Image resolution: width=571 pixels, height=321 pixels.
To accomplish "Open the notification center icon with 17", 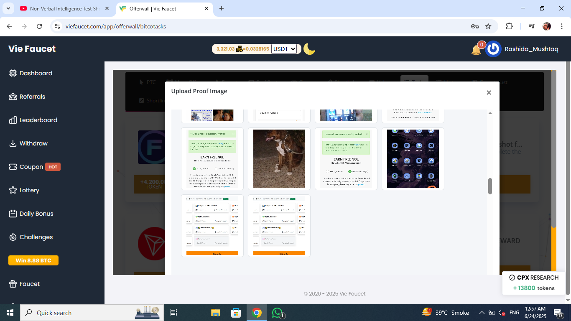I will [559, 313].
